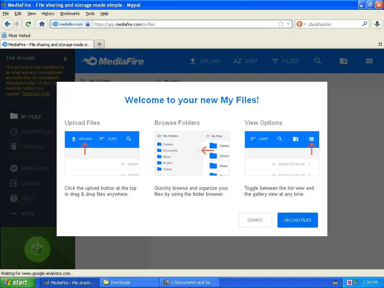The width and height of the screenshot is (384, 288).
Task: Click LOGOUT in the sidebar
Action: click(25, 183)
